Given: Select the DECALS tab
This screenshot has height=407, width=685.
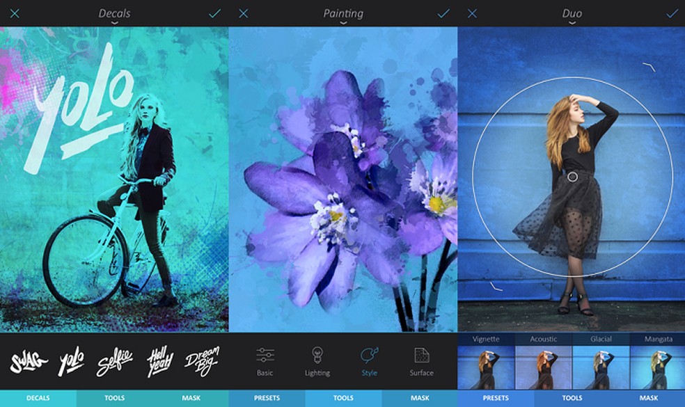Looking at the screenshot, I should (x=38, y=398).
